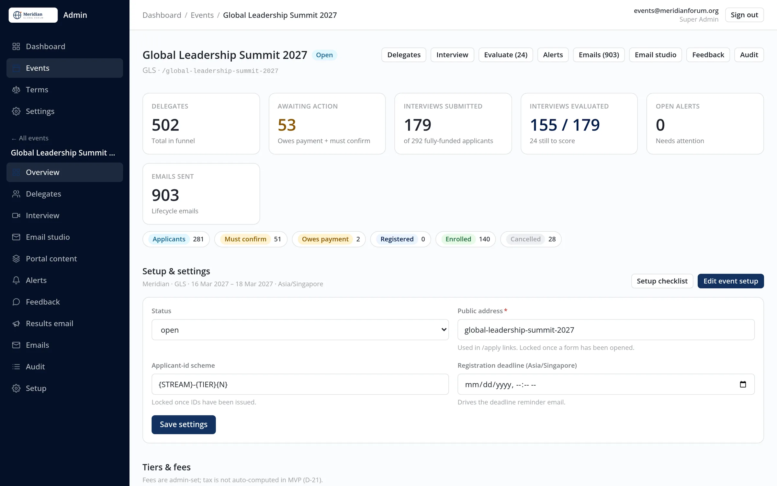The height and width of the screenshot is (486, 777).
Task: Click the Registration deadline date field
Action: click(606, 384)
